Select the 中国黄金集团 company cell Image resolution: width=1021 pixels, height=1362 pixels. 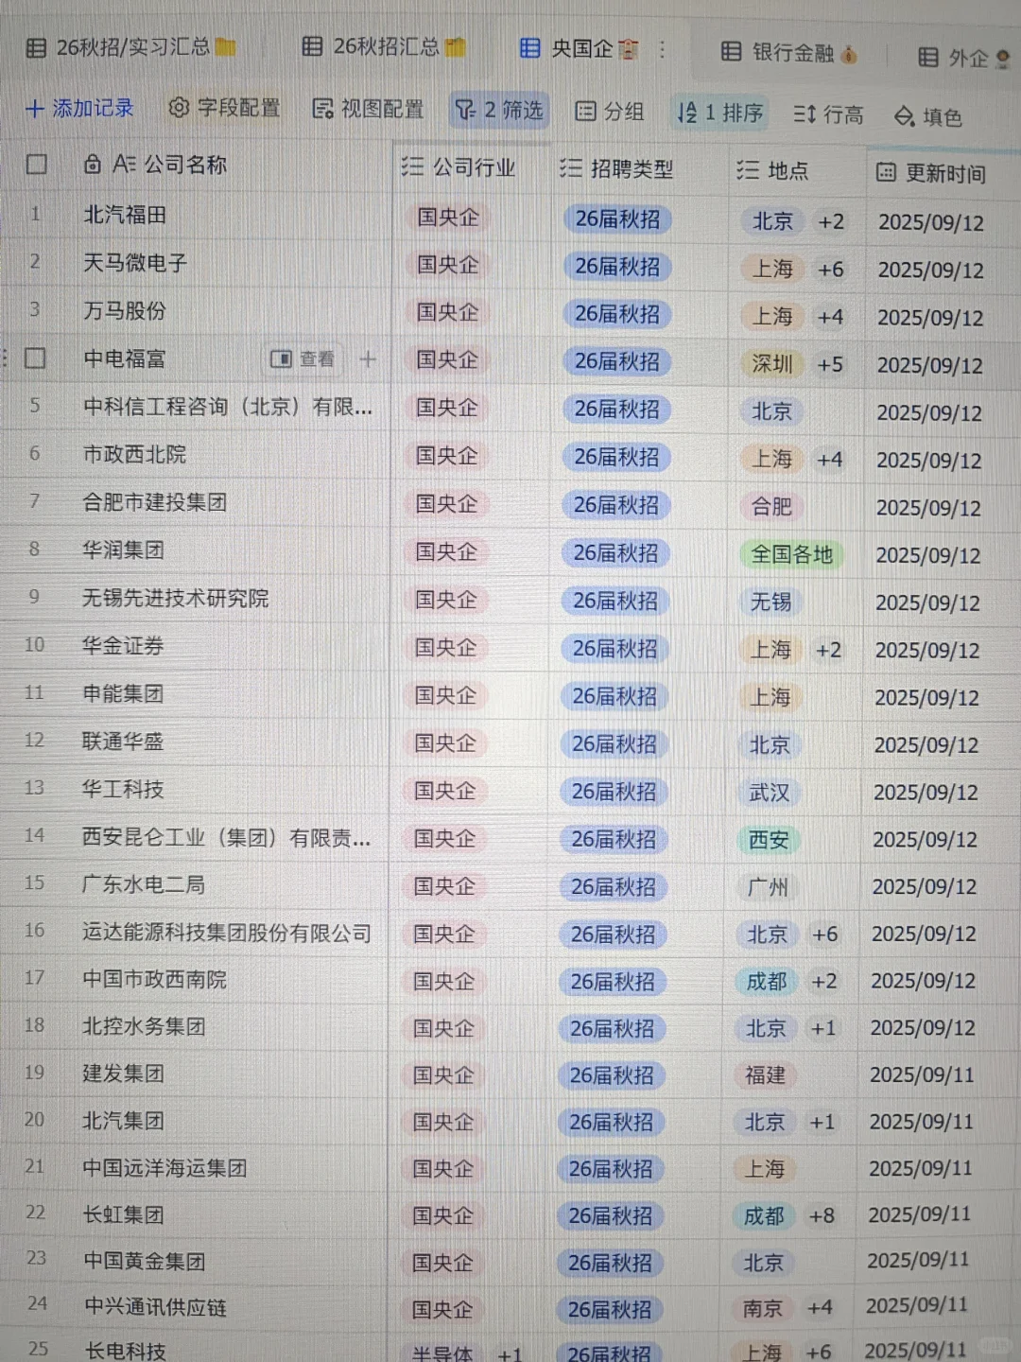pyautogui.click(x=144, y=1261)
